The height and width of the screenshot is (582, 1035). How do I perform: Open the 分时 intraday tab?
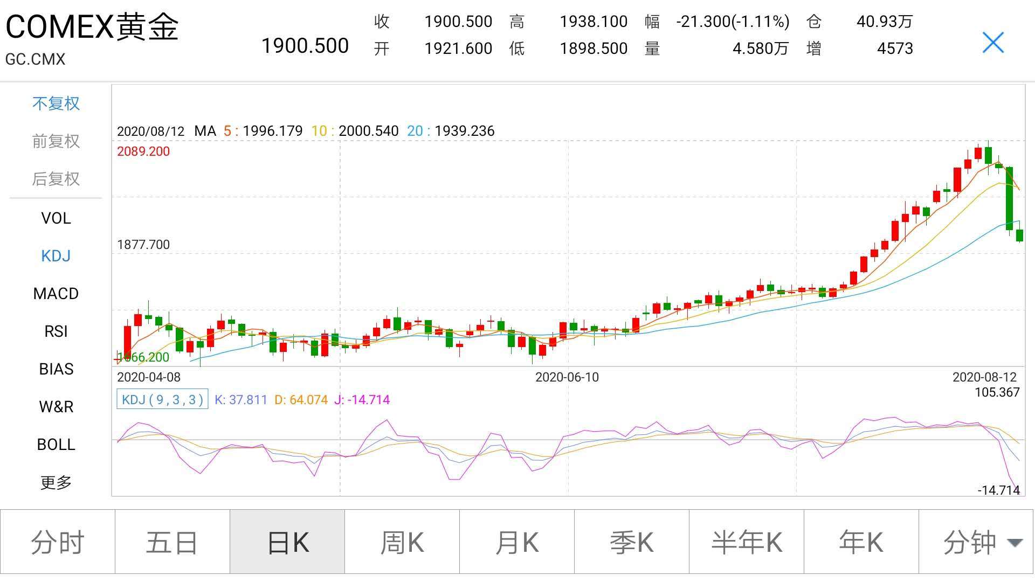(58, 542)
